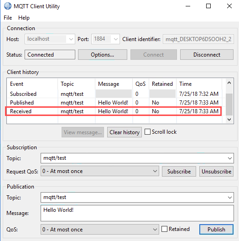Select the Received event row in history
The image size is (239, 241).
click(114, 111)
